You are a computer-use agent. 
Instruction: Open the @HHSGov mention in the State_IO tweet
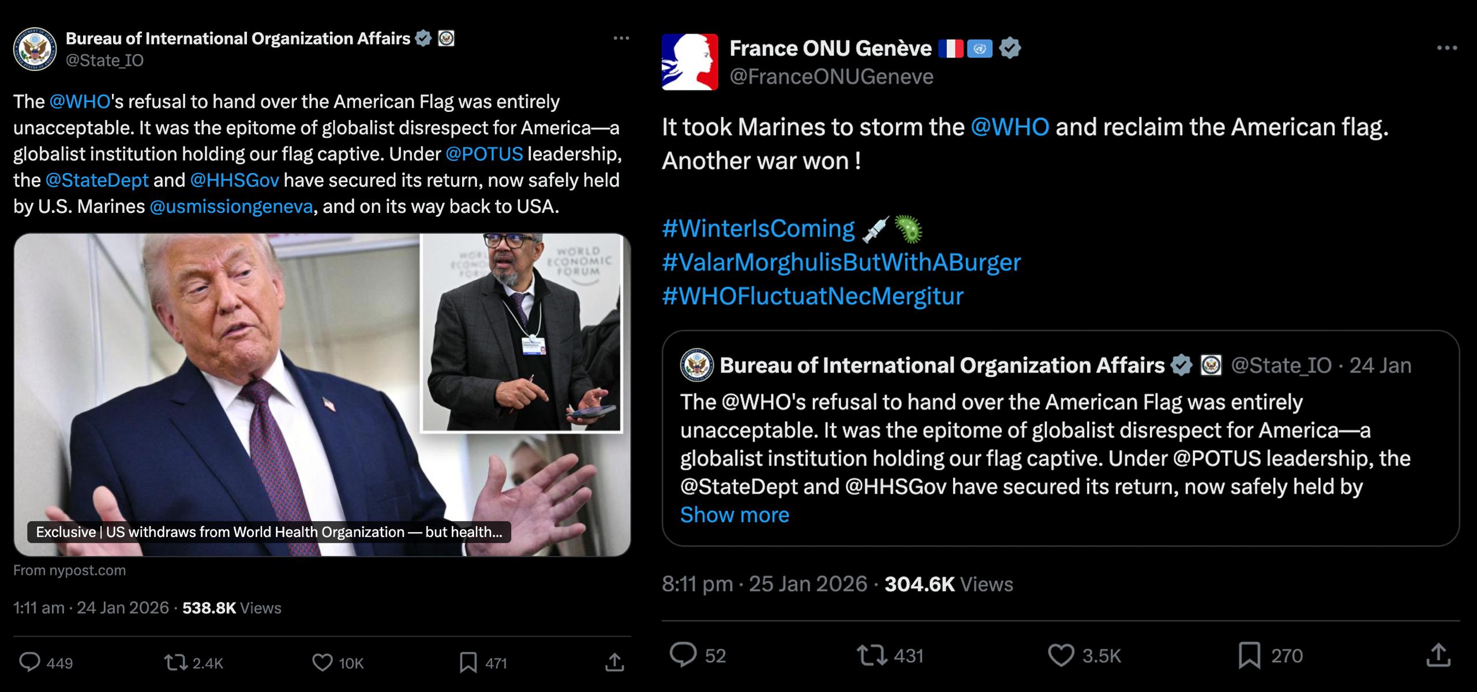(x=234, y=180)
